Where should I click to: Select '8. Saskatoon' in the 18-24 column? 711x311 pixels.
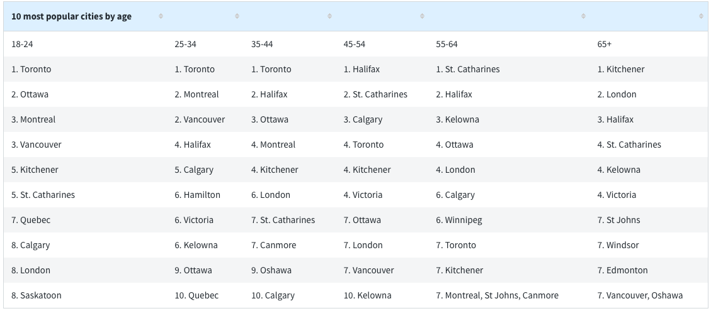coord(37,296)
